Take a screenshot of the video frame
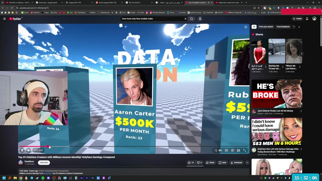 point(216,150)
